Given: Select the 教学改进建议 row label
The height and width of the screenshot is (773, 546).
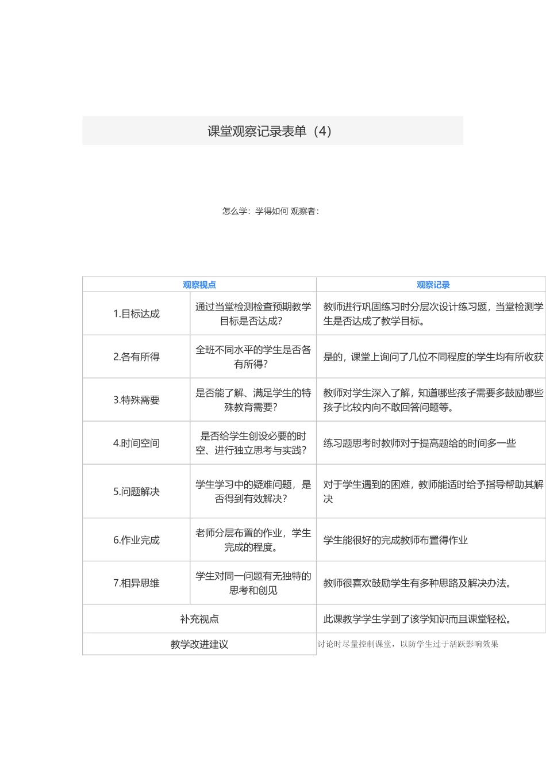Looking at the screenshot, I should [199, 644].
